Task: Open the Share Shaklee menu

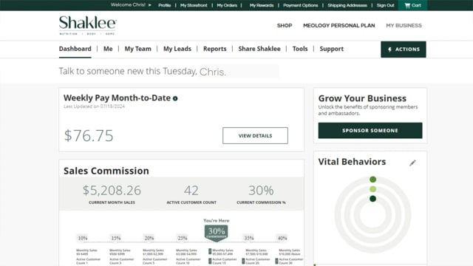Action: [x=259, y=49]
